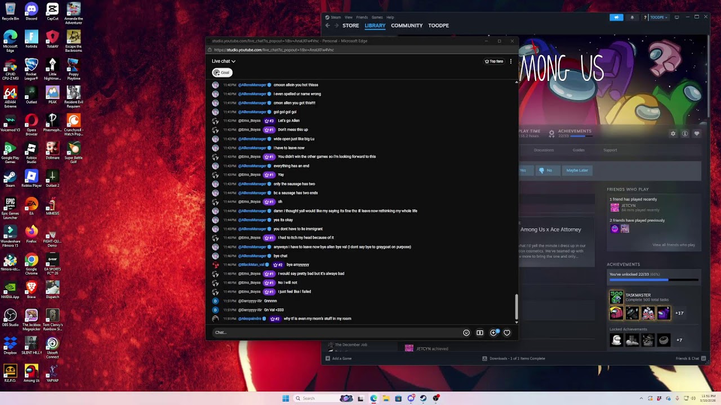
Task: Open Steam notifications bell
Action: coord(632,17)
